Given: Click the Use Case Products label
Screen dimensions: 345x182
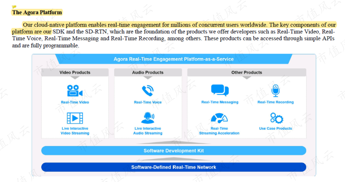Looking at the screenshot, I should tap(275, 128).
